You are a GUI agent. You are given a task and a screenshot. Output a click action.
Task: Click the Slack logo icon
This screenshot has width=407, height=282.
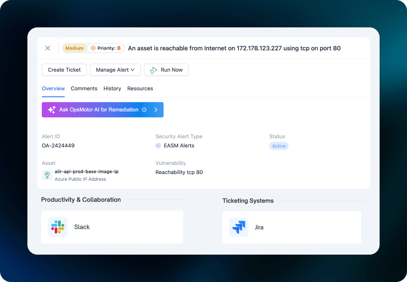tap(58, 227)
